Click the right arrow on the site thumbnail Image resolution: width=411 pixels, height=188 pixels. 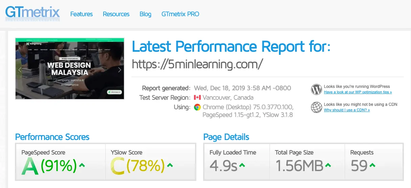pos(120,70)
